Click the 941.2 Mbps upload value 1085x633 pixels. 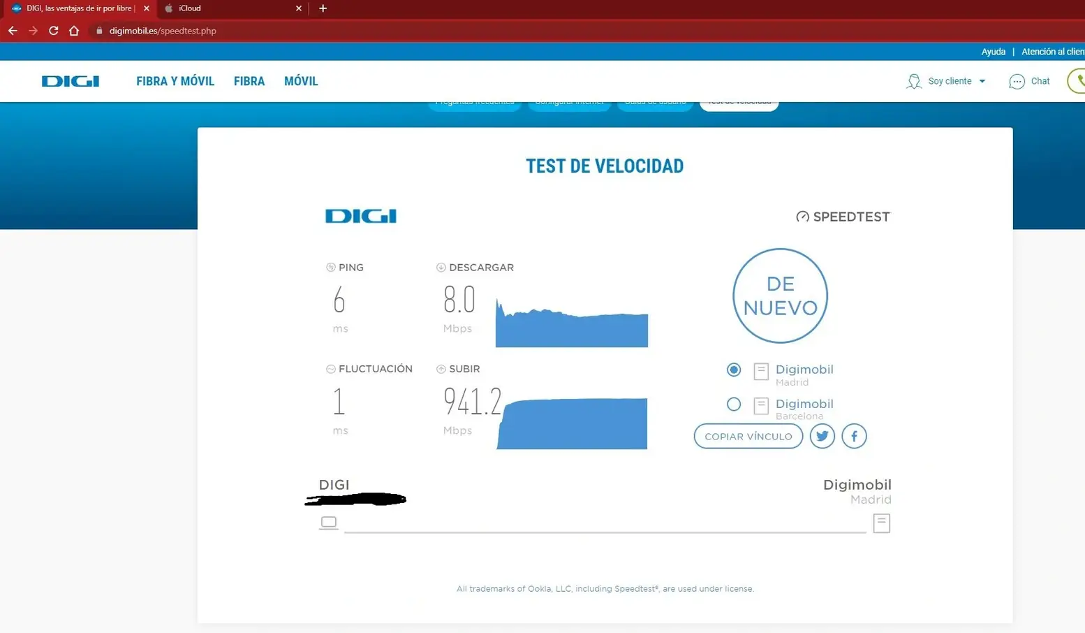tap(473, 402)
